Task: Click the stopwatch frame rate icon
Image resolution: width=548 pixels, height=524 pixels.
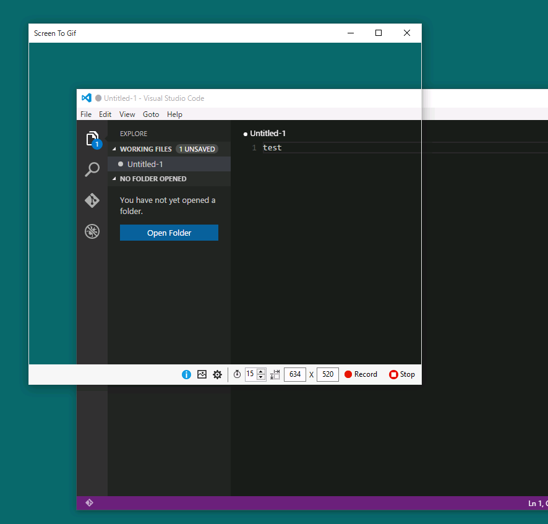Action: (x=237, y=374)
